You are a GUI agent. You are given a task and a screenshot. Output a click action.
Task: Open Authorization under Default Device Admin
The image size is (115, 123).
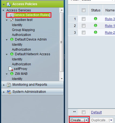click(21, 50)
